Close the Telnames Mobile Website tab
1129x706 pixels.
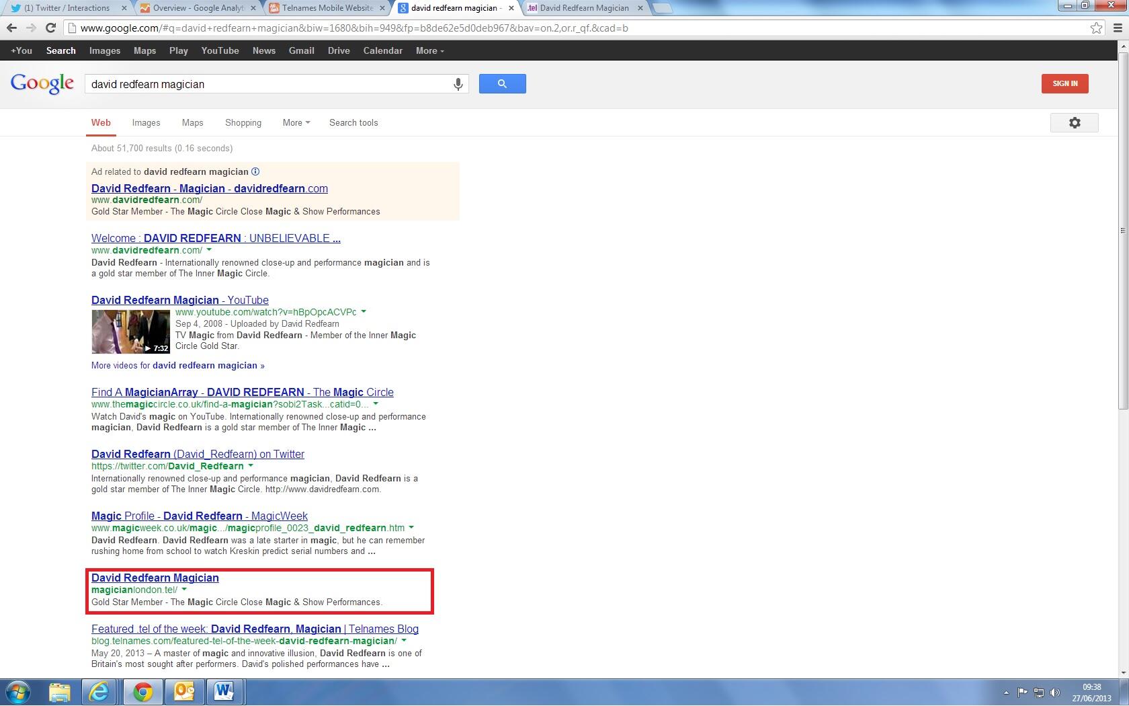click(382, 8)
